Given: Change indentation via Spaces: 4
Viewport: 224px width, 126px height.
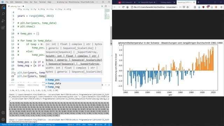Looking at the screenshot, I should (x=71, y=125).
